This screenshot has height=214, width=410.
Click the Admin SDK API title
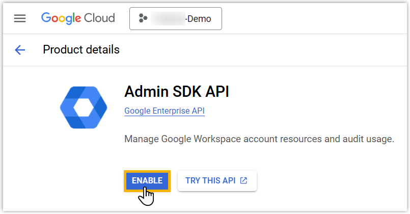click(177, 92)
